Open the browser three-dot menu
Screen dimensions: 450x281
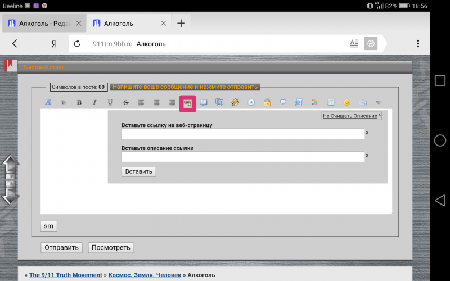click(418, 44)
